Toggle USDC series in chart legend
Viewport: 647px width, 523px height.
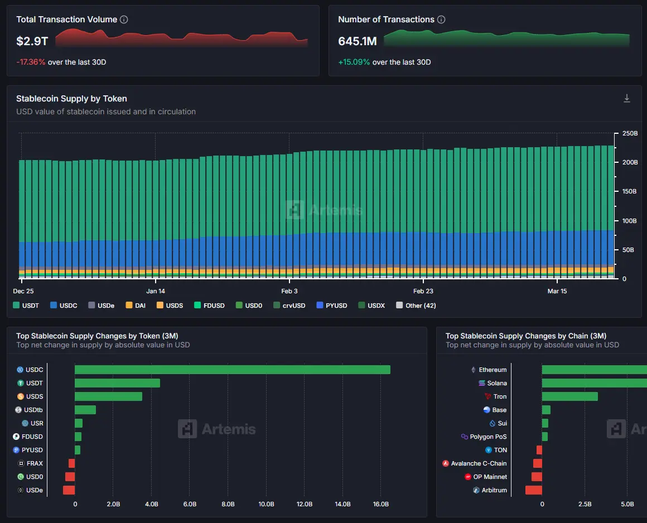coord(64,305)
